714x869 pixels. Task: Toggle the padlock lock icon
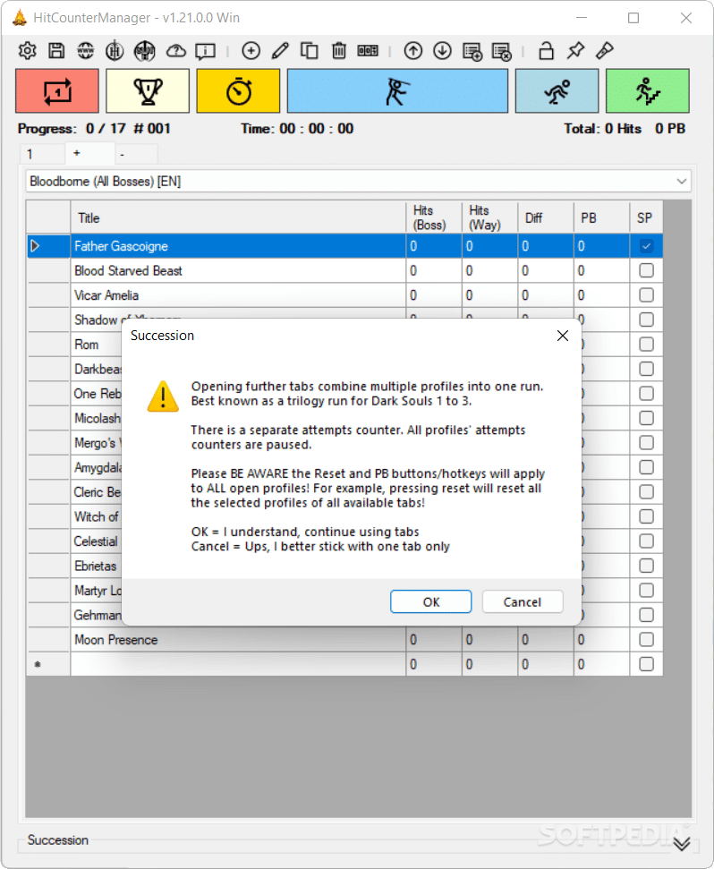tap(546, 50)
